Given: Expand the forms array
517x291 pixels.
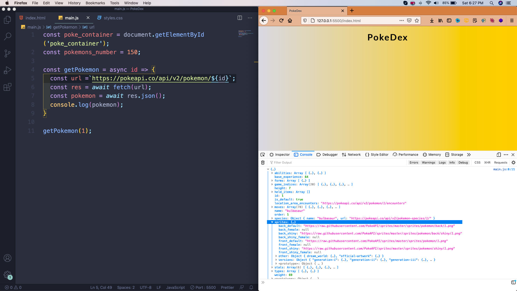Looking at the screenshot, I should [x=272, y=181].
